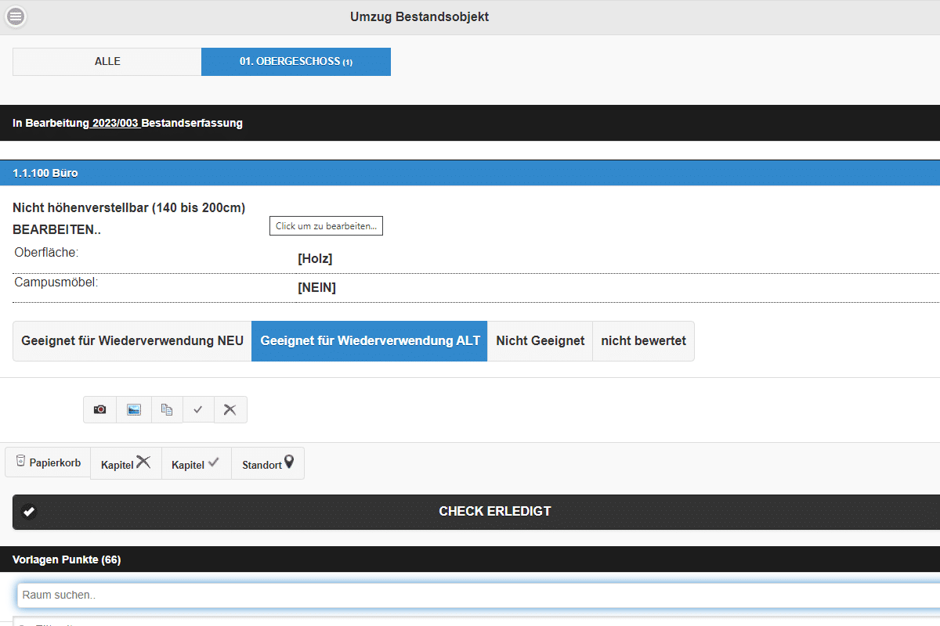Open the image gallery icon
This screenshot has height=626, width=940.
click(134, 409)
